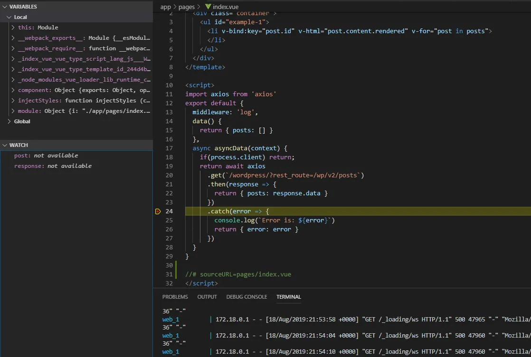Image resolution: width=531 pixels, height=357 pixels.
Task: Collapse the WATCH section header
Action: (19, 145)
